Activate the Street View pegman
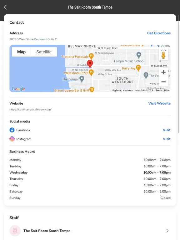The image size is (180, 240). 163,55
